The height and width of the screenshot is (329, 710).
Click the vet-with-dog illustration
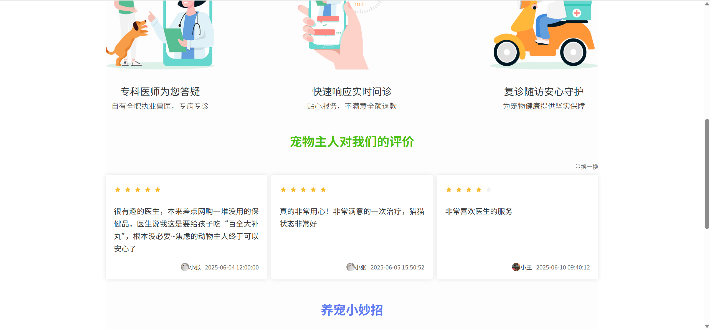(160, 35)
